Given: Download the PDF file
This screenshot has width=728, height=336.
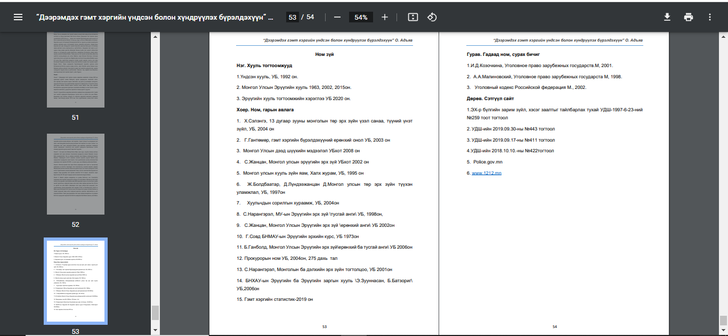Looking at the screenshot, I should (667, 17).
